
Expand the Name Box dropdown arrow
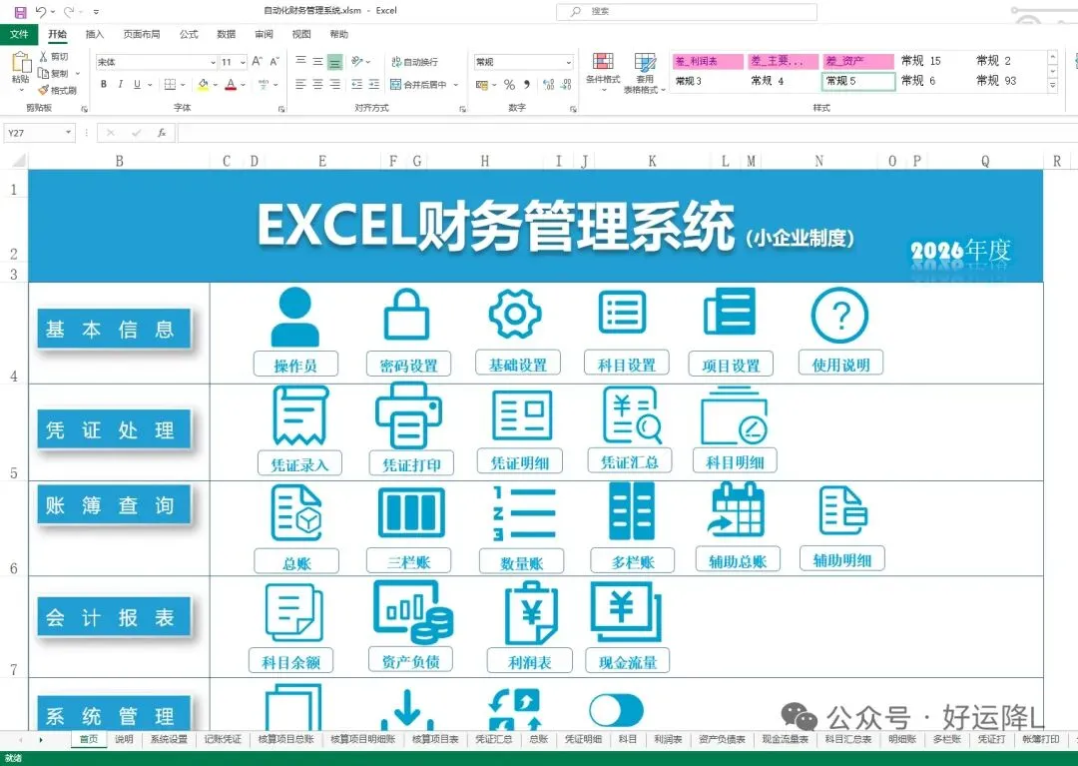pyautogui.click(x=68, y=132)
